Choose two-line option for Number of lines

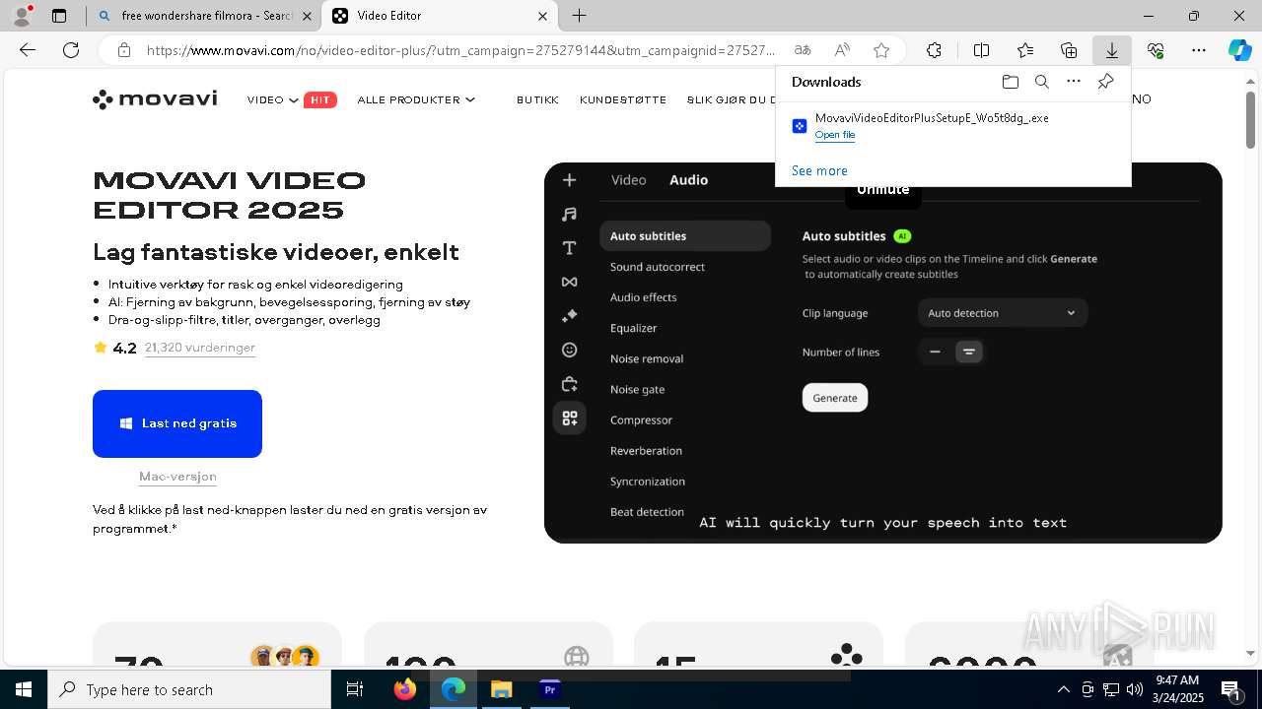tap(969, 352)
